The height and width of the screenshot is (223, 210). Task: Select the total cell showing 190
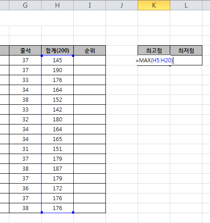57,70
